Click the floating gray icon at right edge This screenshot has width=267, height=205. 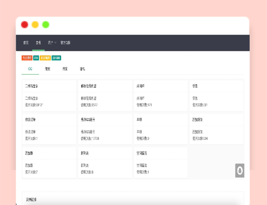(x=239, y=171)
